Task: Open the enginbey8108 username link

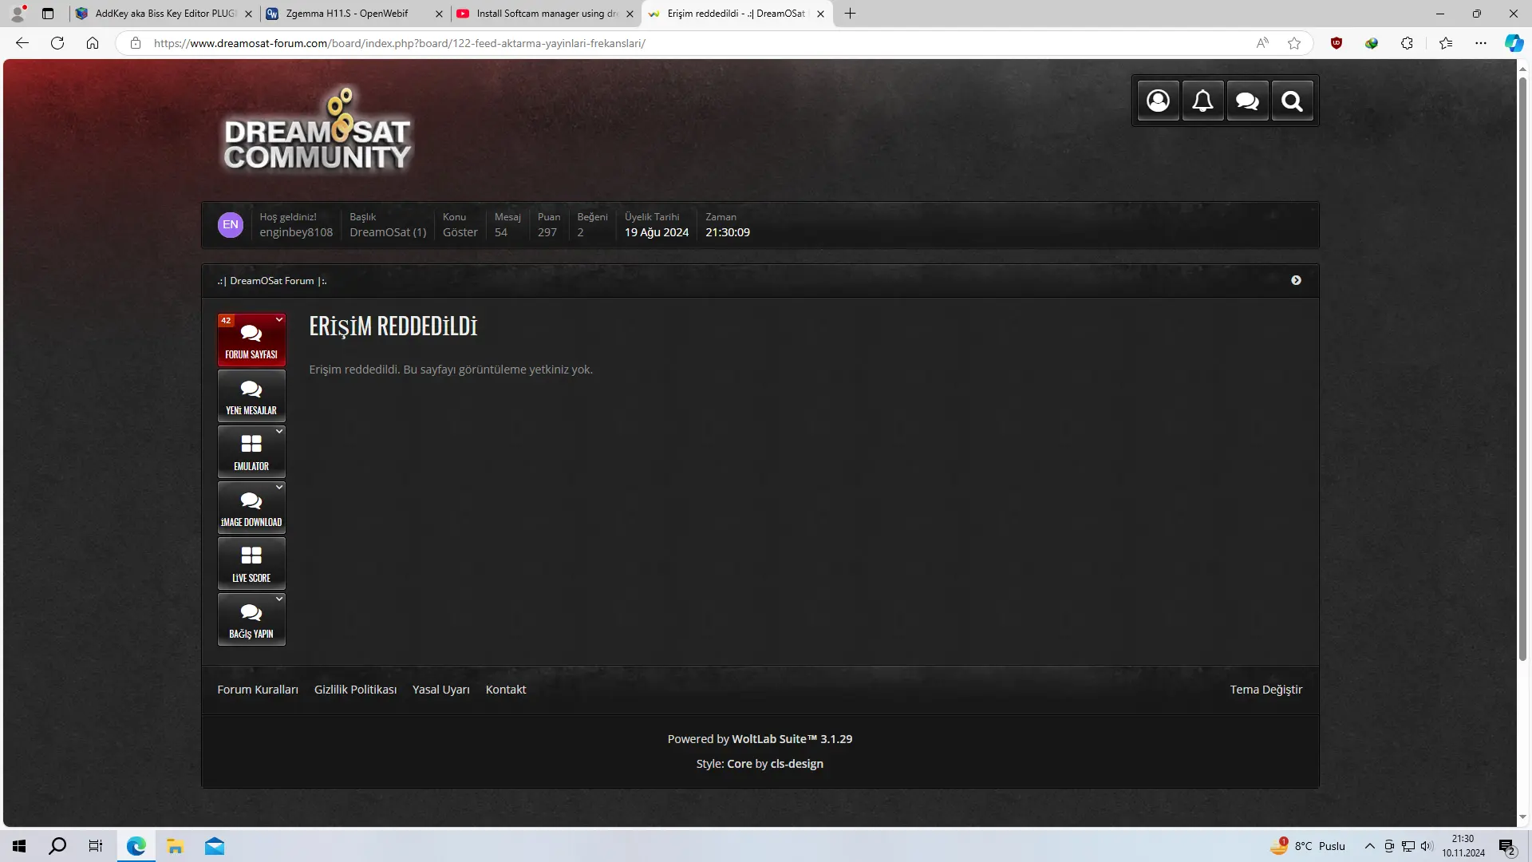Action: [x=296, y=232]
